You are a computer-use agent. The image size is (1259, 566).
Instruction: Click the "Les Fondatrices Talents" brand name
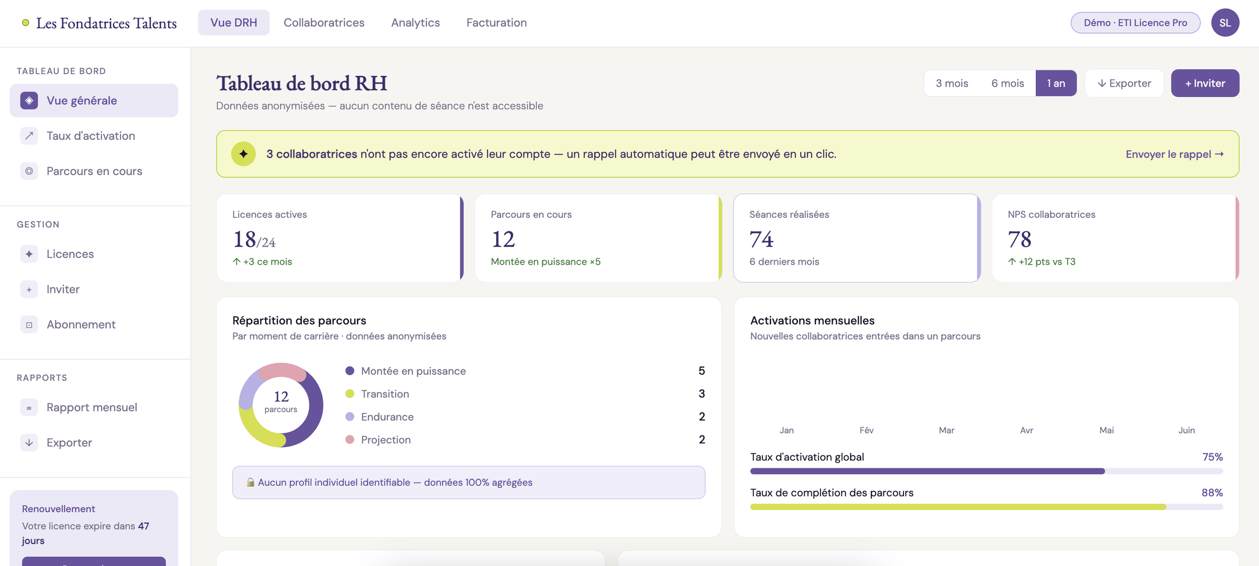click(106, 23)
